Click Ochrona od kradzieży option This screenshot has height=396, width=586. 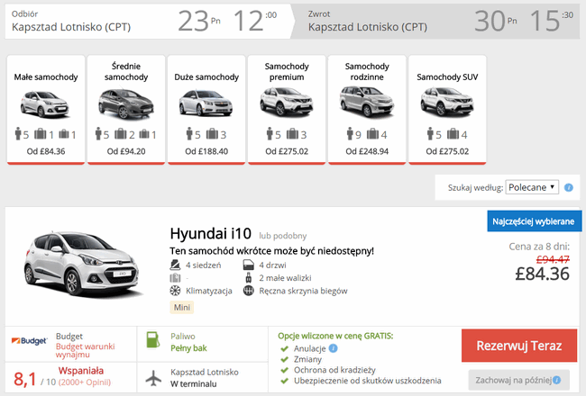click(x=334, y=370)
